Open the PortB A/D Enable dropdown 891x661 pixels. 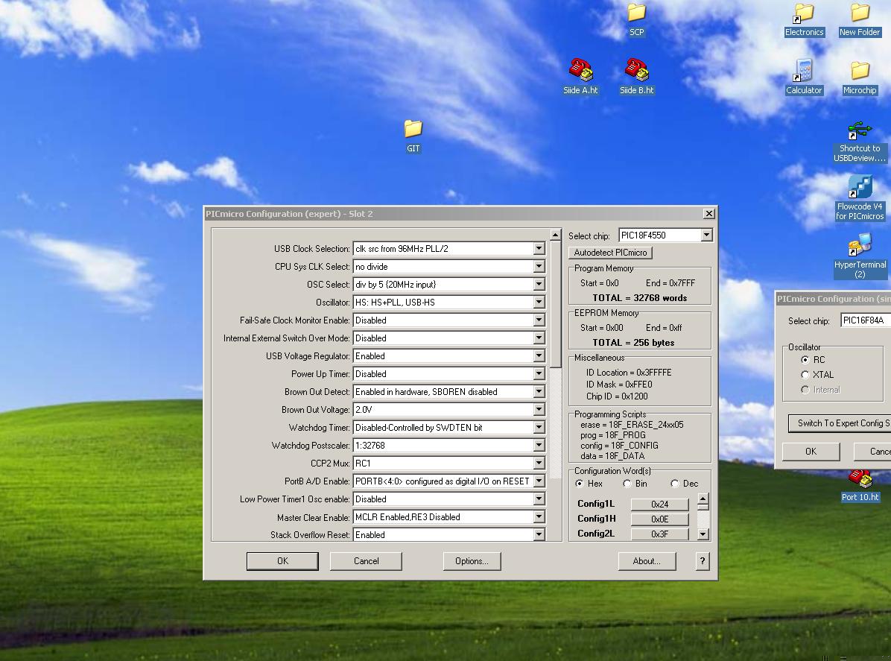point(539,481)
